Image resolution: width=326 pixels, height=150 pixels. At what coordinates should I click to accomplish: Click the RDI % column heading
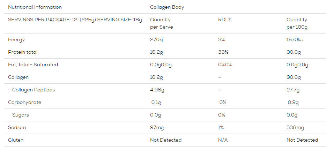[x=225, y=20]
